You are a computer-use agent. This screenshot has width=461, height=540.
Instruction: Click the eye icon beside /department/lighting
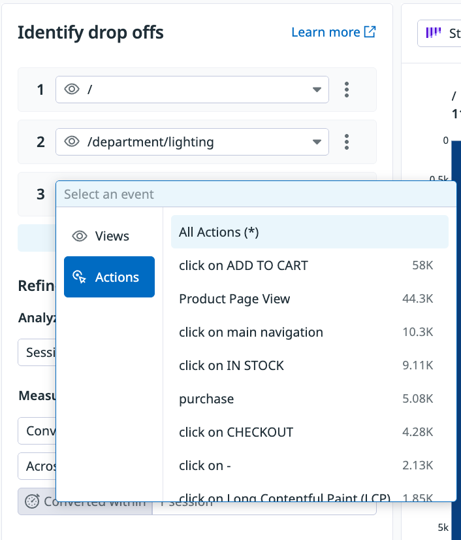point(72,142)
